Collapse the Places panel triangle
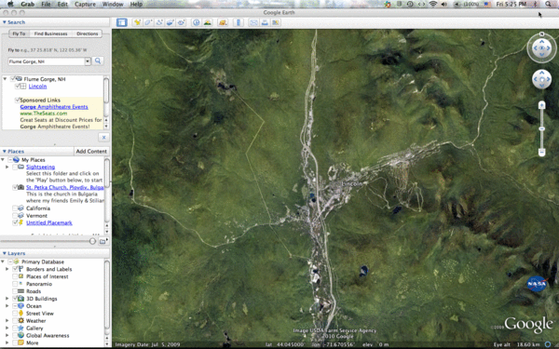Screen dimensions: 559x349 [x=5, y=152]
